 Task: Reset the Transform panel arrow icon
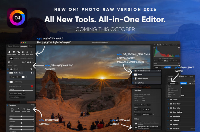point(32,105)
